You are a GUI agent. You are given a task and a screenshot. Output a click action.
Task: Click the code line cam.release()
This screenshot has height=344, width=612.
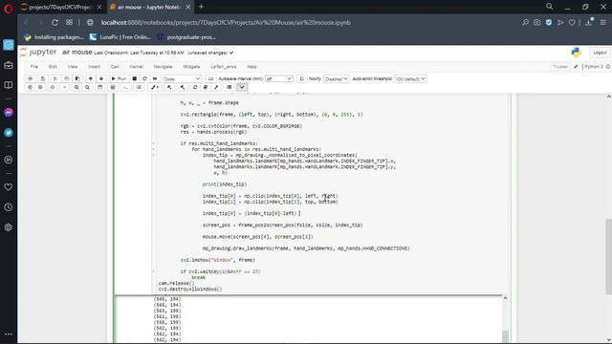(176, 283)
